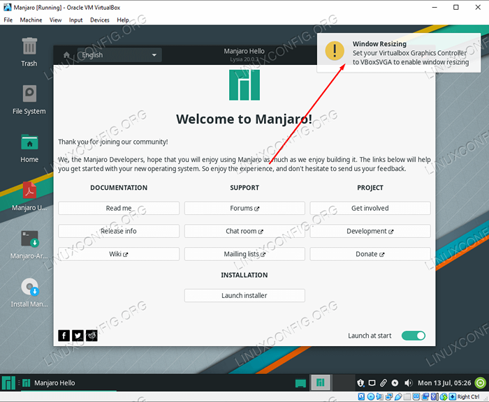
Task: Click the VirtualBox display status icon
Action: coord(416,396)
